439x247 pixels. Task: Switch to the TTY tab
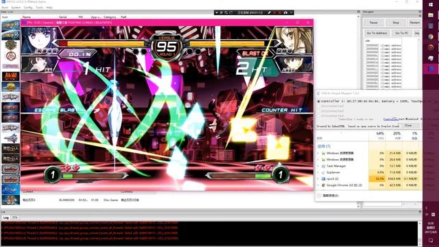click(14, 217)
